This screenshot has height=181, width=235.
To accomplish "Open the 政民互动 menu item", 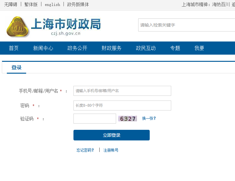I will tap(146, 48).
